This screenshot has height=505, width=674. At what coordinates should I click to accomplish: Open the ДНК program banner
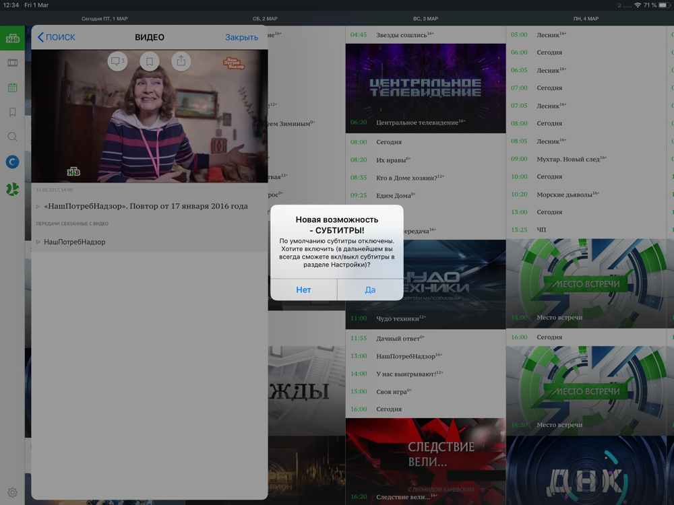pyautogui.click(x=586, y=471)
